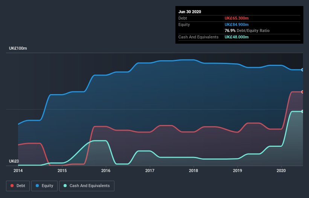Image resolution: width=309 pixels, height=198 pixels.
Task: Toggle the Equity series legend button
Action: [x=44, y=186]
